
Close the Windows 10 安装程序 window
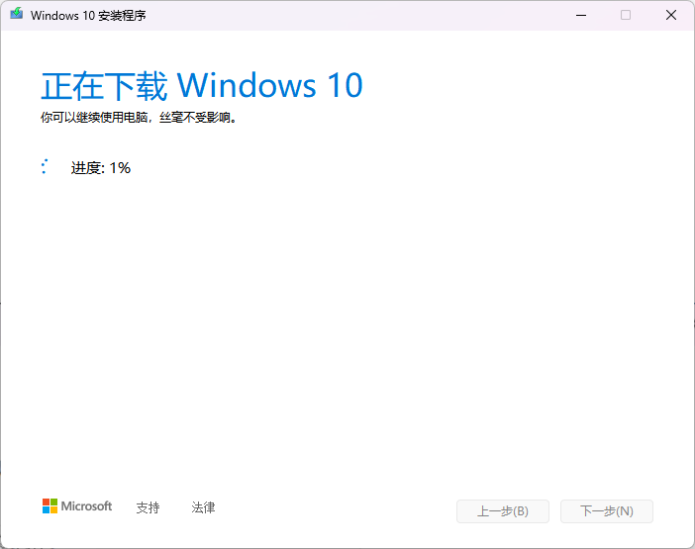(671, 15)
